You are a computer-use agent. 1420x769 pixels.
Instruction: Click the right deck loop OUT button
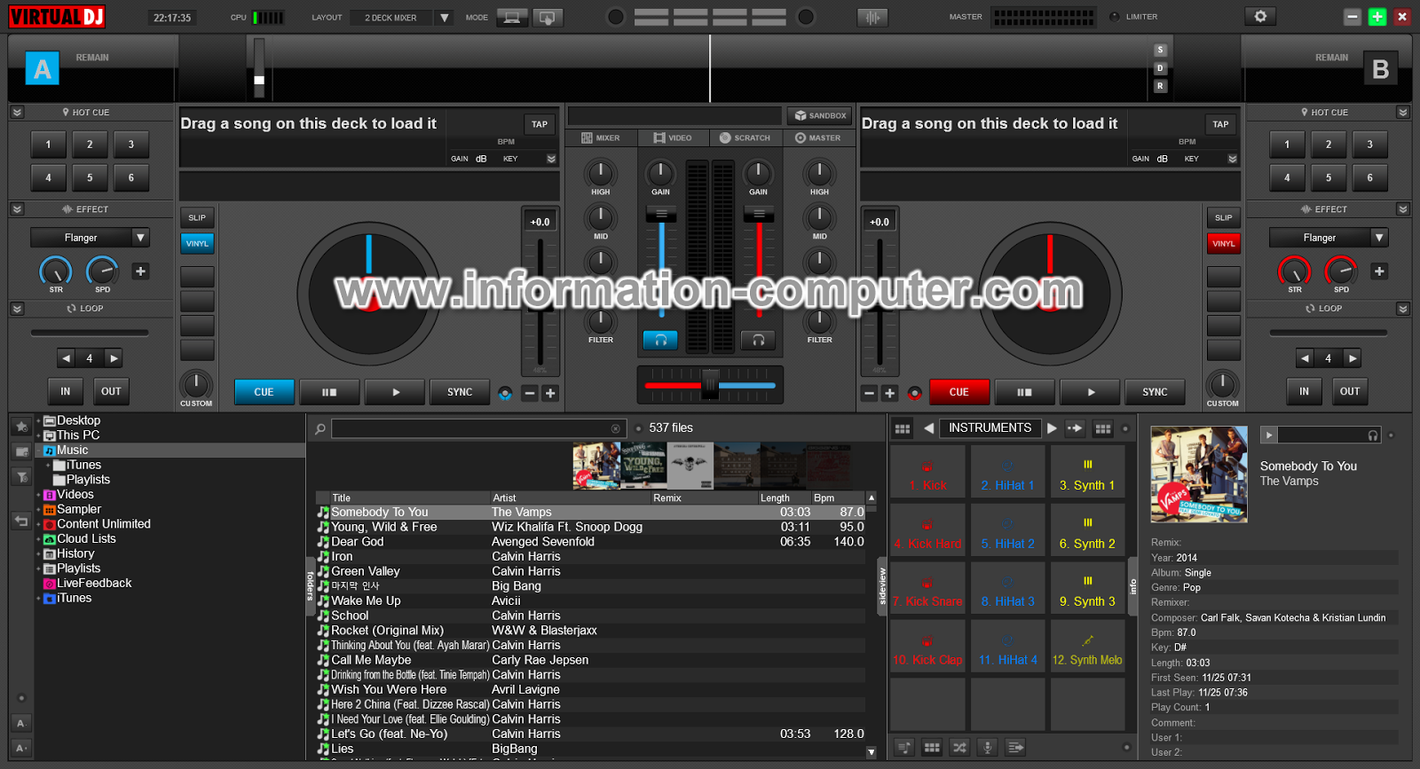click(x=1350, y=391)
